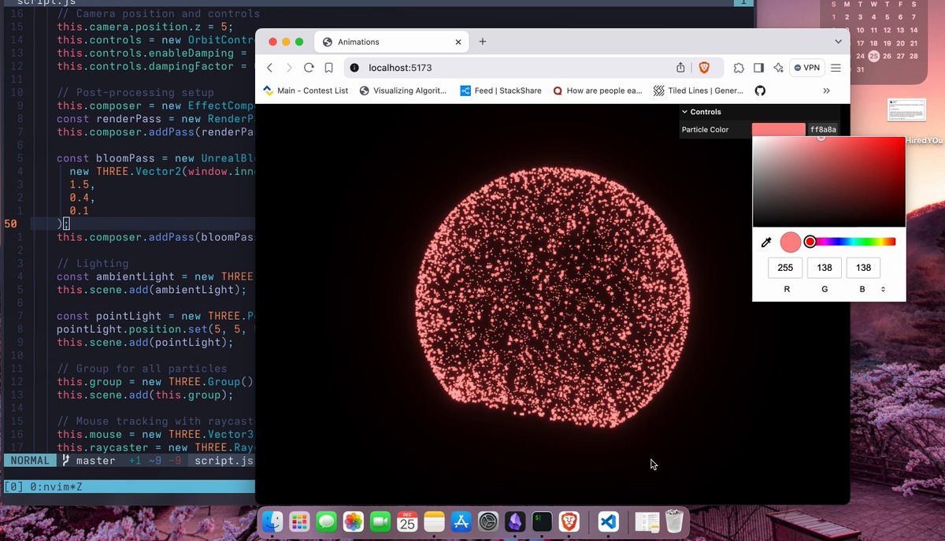The height and width of the screenshot is (541, 945).
Task: Share this page from the address bar
Action: pos(680,68)
